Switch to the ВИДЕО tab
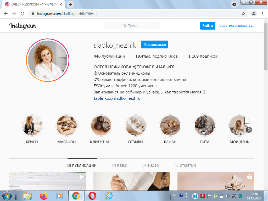The image size is (268, 201). (x=151, y=165)
